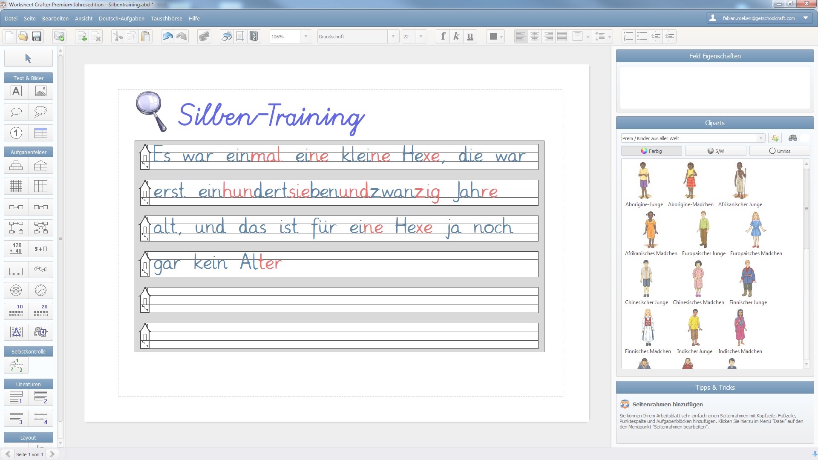Image resolution: width=818 pixels, height=460 pixels.
Task: Expand the text color dropdown arrow
Action: 501,37
